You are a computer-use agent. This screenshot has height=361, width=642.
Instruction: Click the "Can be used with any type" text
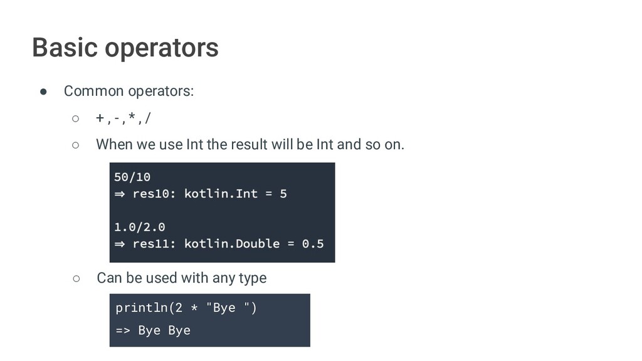click(181, 278)
